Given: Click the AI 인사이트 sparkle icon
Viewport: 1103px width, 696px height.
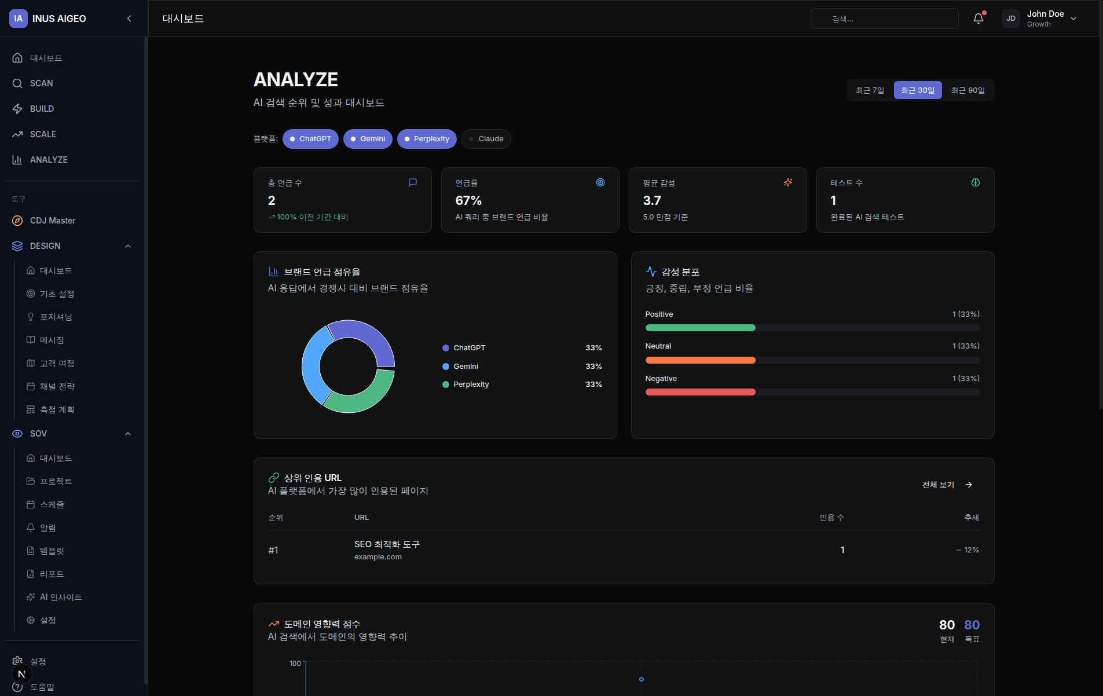Looking at the screenshot, I should coord(31,597).
